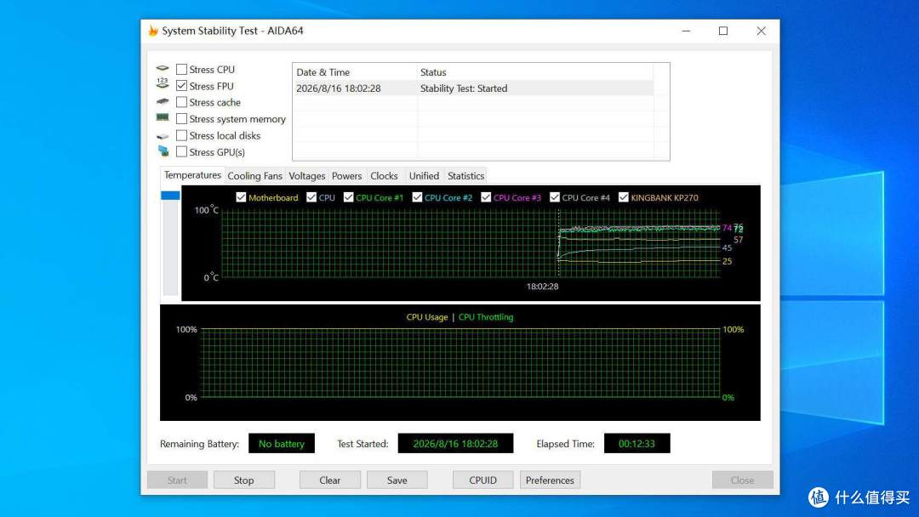Toggle the KINGBANK KP270 graph checkbox
The height and width of the screenshot is (517, 919).
point(624,197)
